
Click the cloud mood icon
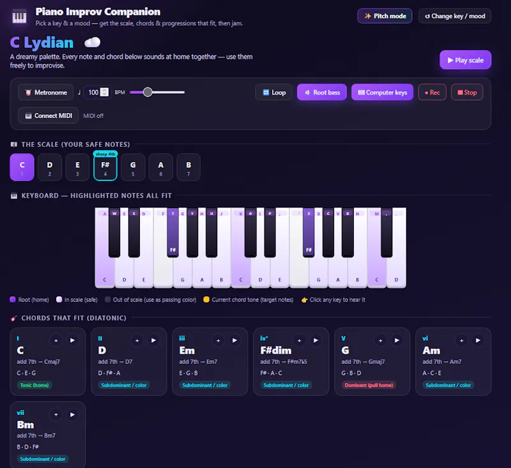[x=92, y=42]
